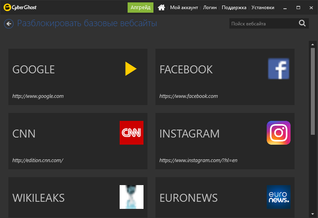Select the CNN tile title
The height and width of the screenshot is (218, 318).
tap(24, 134)
